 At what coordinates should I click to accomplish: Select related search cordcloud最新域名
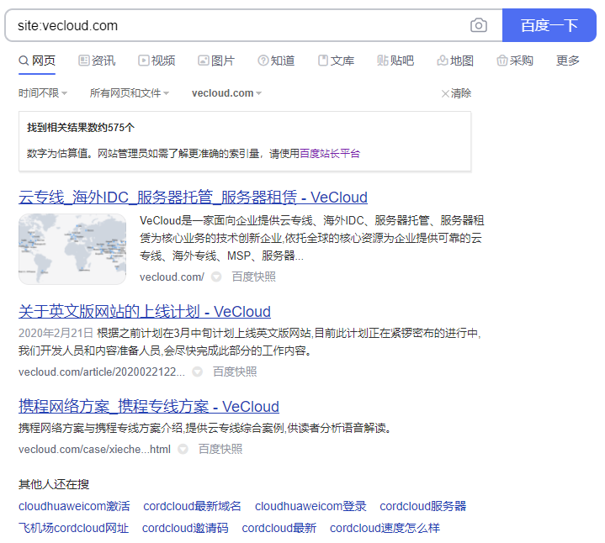pyautogui.click(x=192, y=506)
